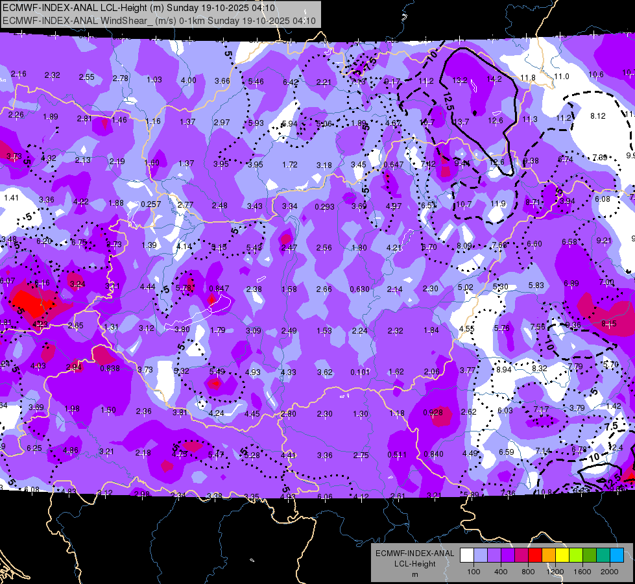Click the 6.89 grid value
Image resolution: width=635 pixels, height=584 pixels.
(571, 284)
